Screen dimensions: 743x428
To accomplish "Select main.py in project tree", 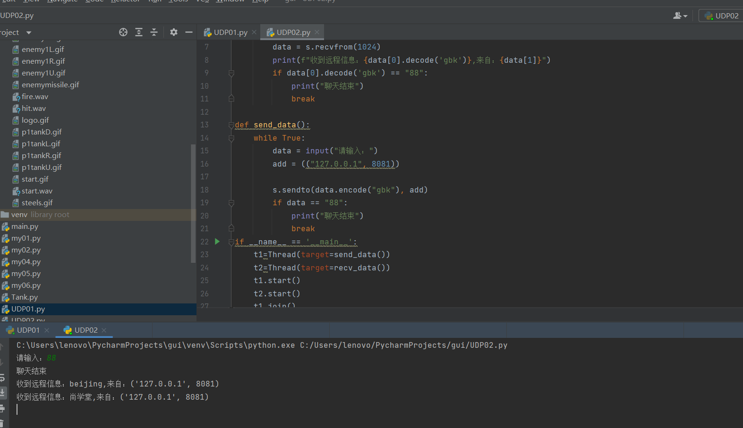I will tap(25, 227).
